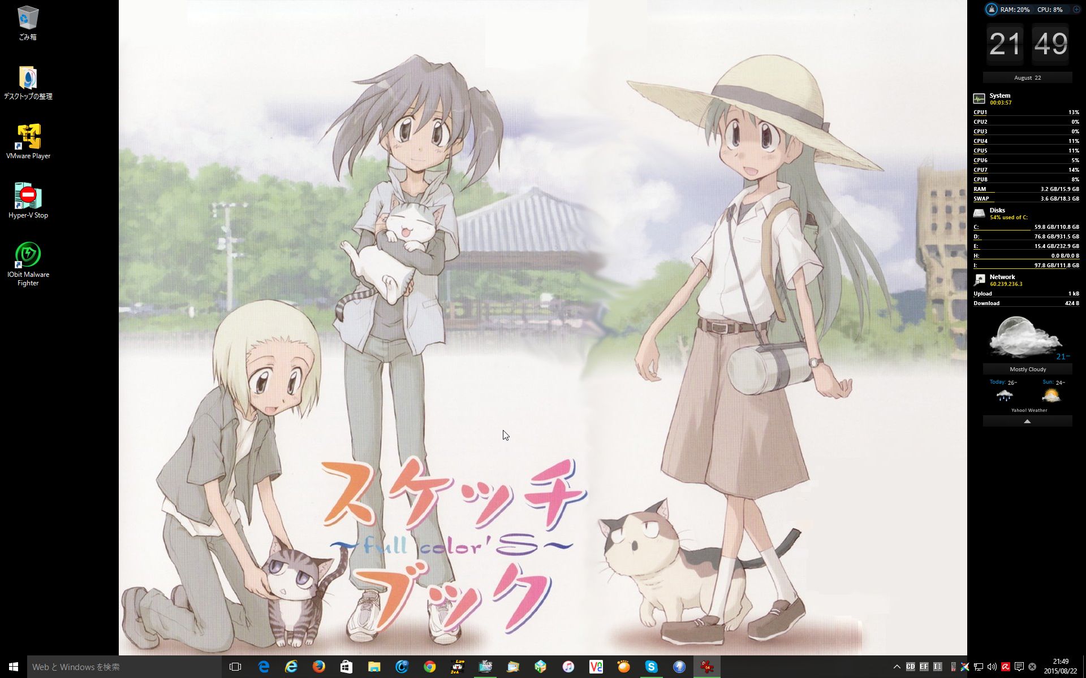Open the Windows Store taskbar icon
1086x678 pixels.
pyautogui.click(x=347, y=667)
